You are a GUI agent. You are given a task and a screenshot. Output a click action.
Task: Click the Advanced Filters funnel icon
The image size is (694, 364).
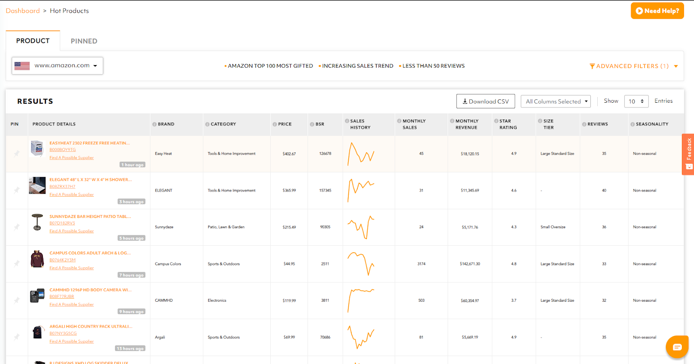[x=592, y=66]
